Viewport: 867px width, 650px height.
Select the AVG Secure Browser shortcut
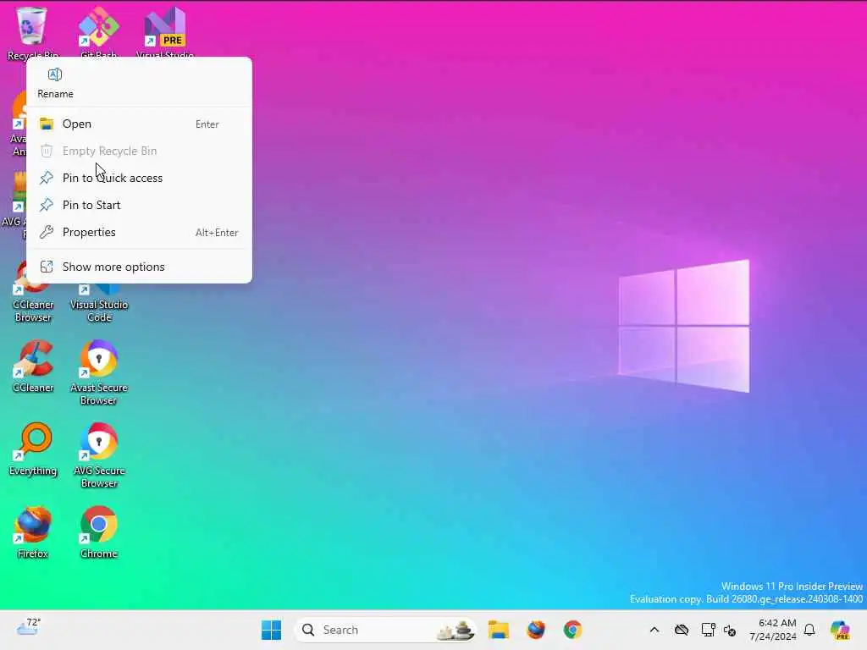(x=99, y=455)
